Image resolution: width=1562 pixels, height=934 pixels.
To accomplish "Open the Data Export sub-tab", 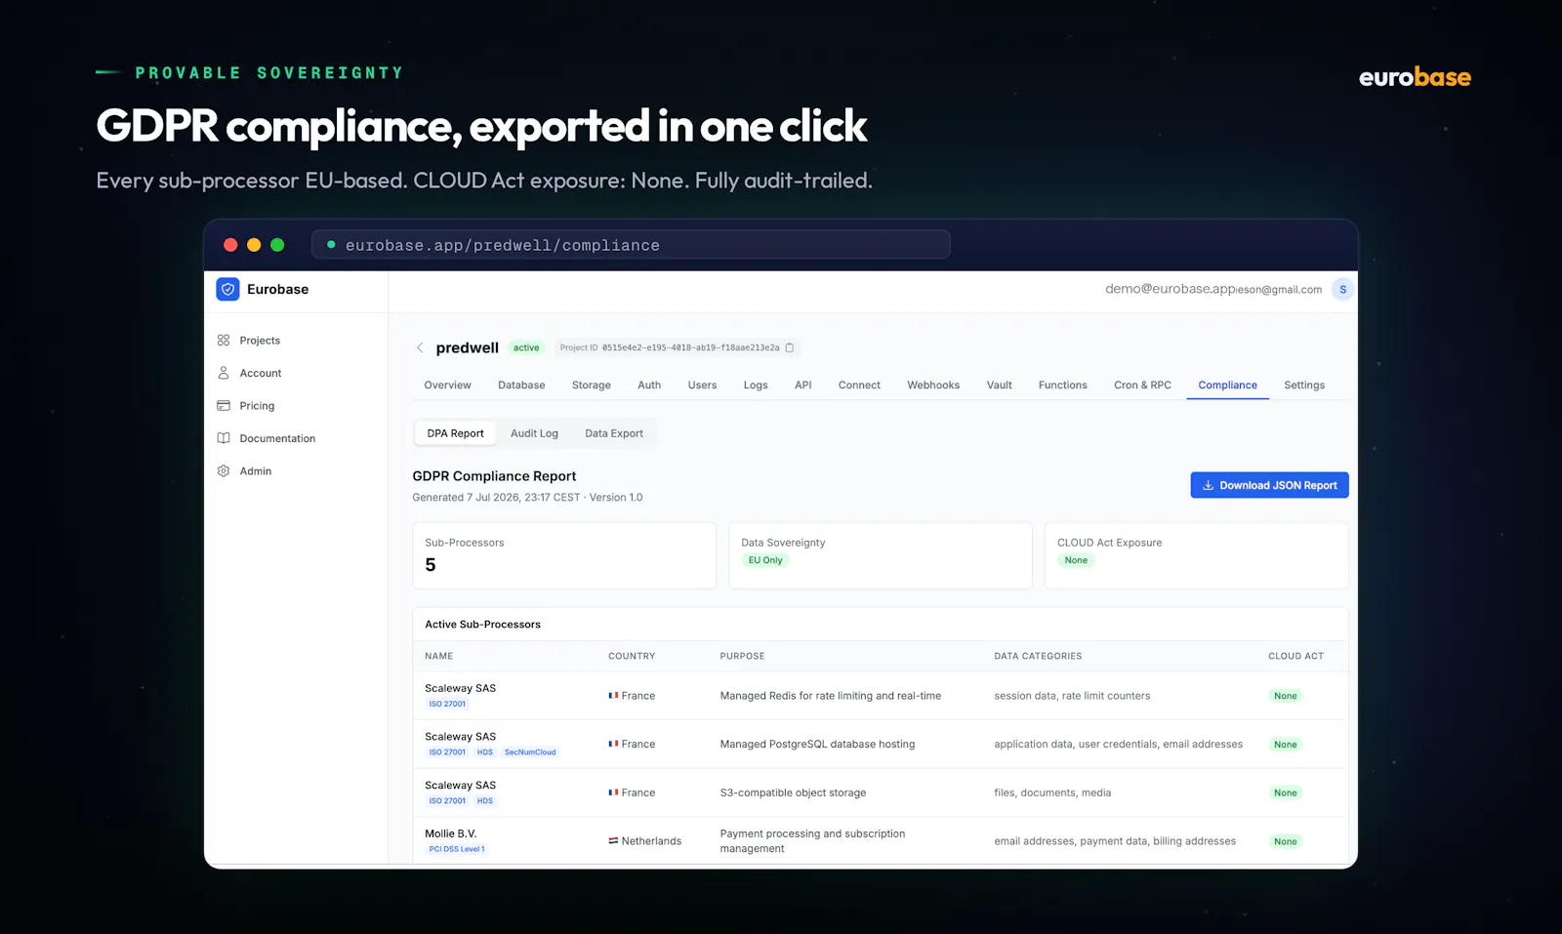I will [x=614, y=433].
